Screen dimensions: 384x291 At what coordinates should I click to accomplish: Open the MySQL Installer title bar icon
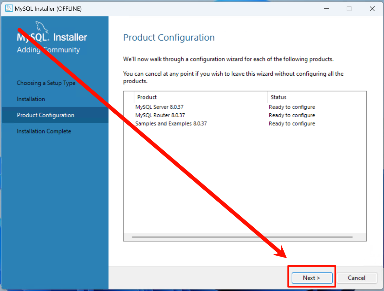(9, 8)
